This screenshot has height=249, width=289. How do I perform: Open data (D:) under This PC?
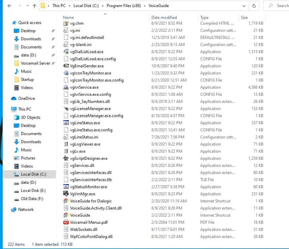point(29,183)
